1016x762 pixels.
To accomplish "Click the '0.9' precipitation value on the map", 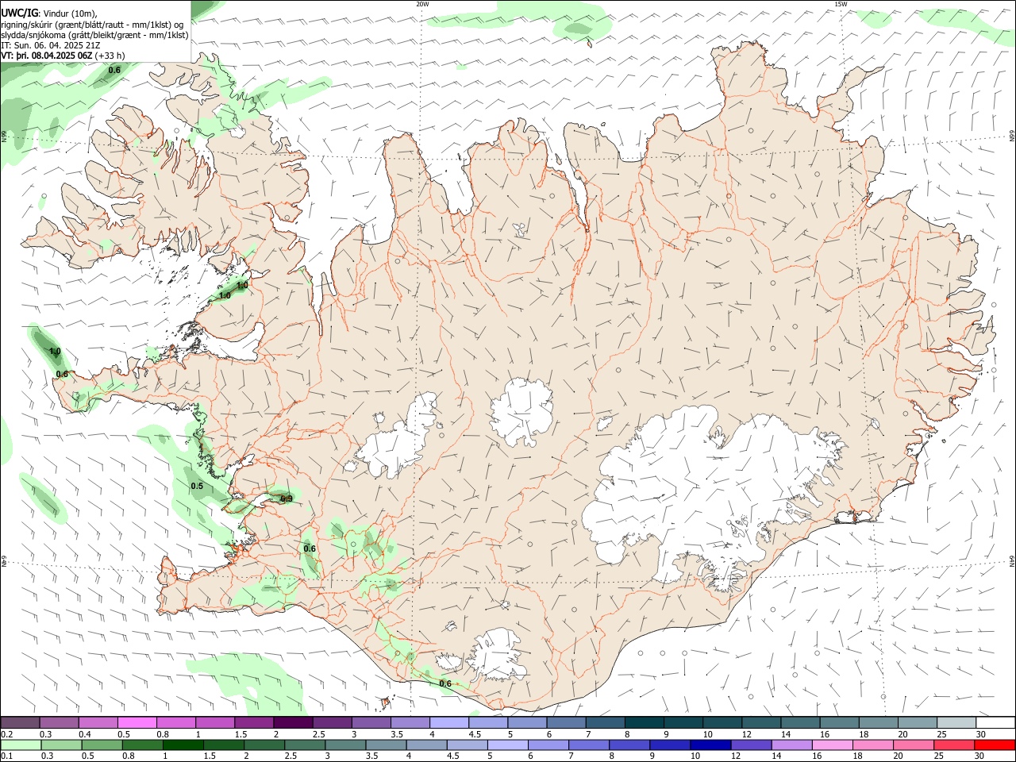I will point(287,498).
